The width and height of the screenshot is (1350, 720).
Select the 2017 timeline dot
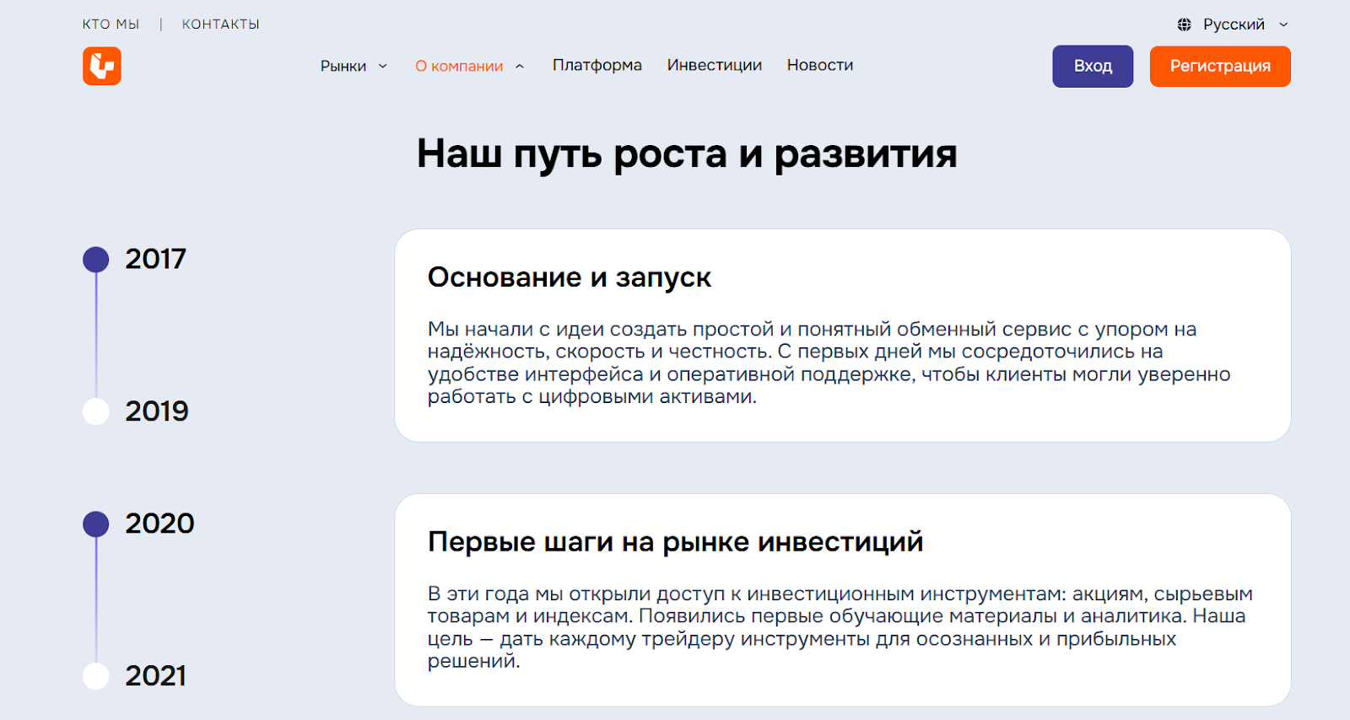click(96, 260)
